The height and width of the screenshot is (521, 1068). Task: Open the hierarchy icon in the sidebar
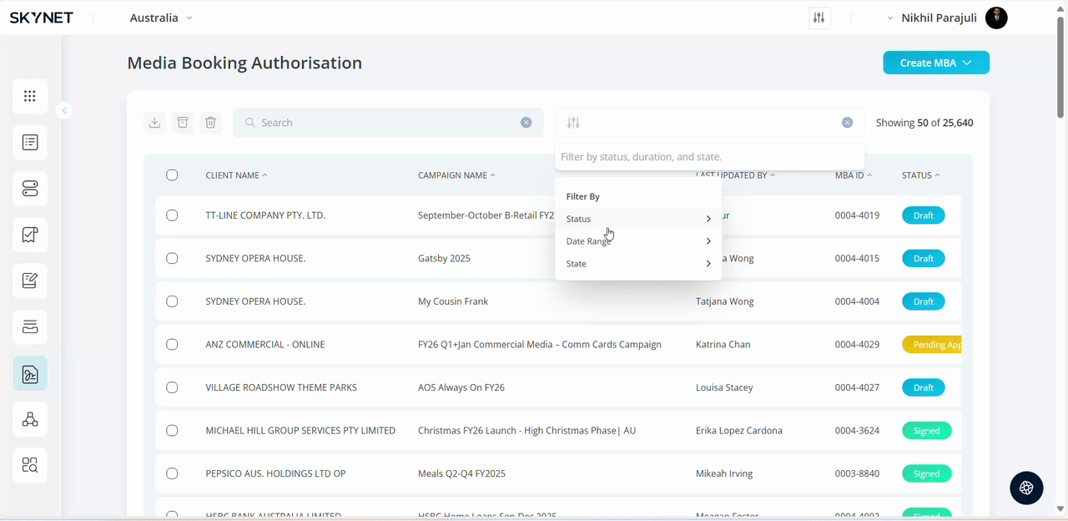[30, 419]
